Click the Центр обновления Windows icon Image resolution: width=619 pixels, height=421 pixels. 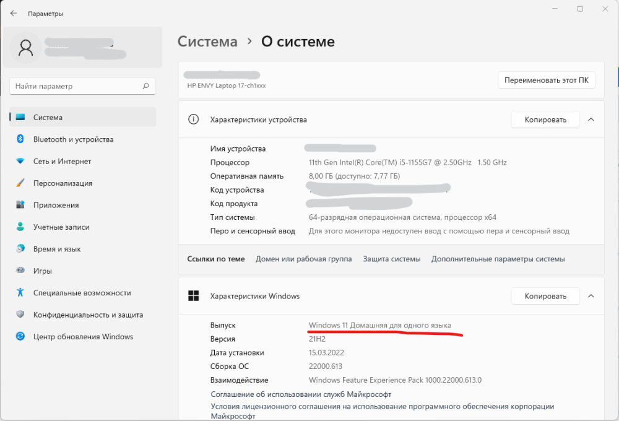click(x=20, y=337)
